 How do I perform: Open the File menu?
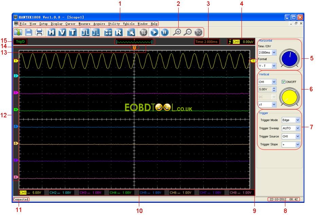pyautogui.click(x=23, y=24)
